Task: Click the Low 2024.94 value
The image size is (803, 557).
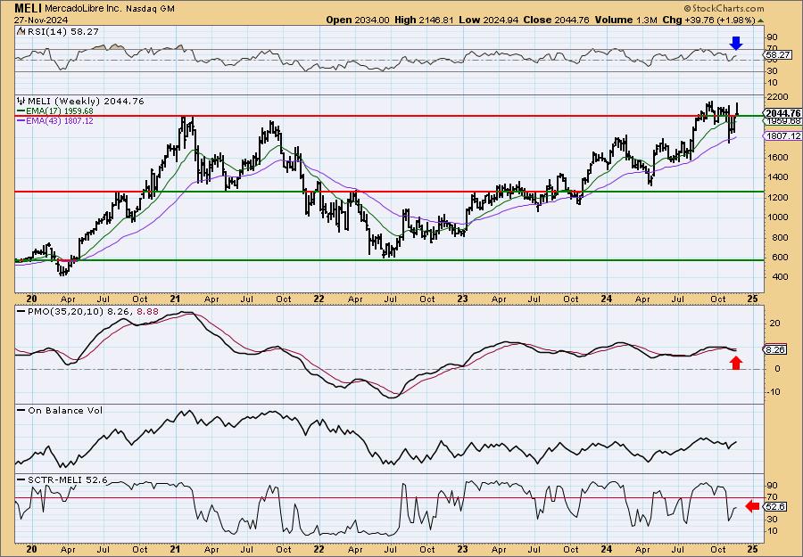Action: (489, 20)
